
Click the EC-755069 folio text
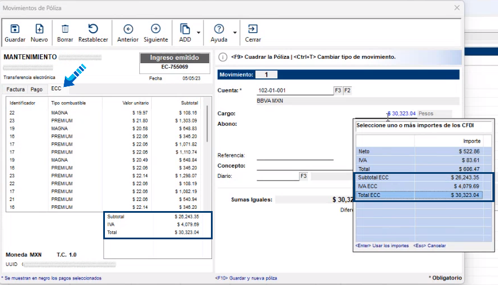point(175,67)
